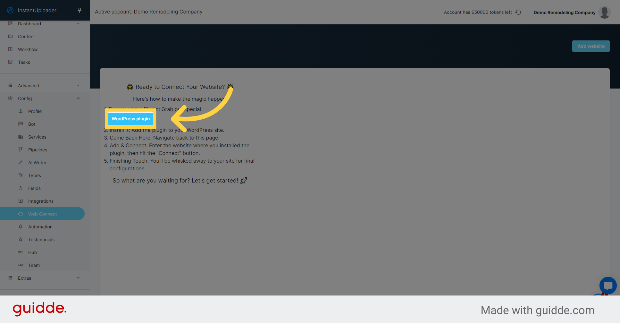The height and width of the screenshot is (323, 620).
Task: Select the Web Connect cloud icon
Action: coord(21,214)
